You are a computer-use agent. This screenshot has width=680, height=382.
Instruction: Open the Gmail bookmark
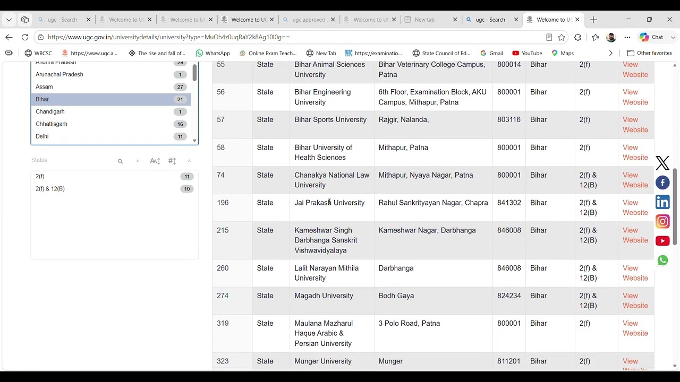tap(491, 53)
